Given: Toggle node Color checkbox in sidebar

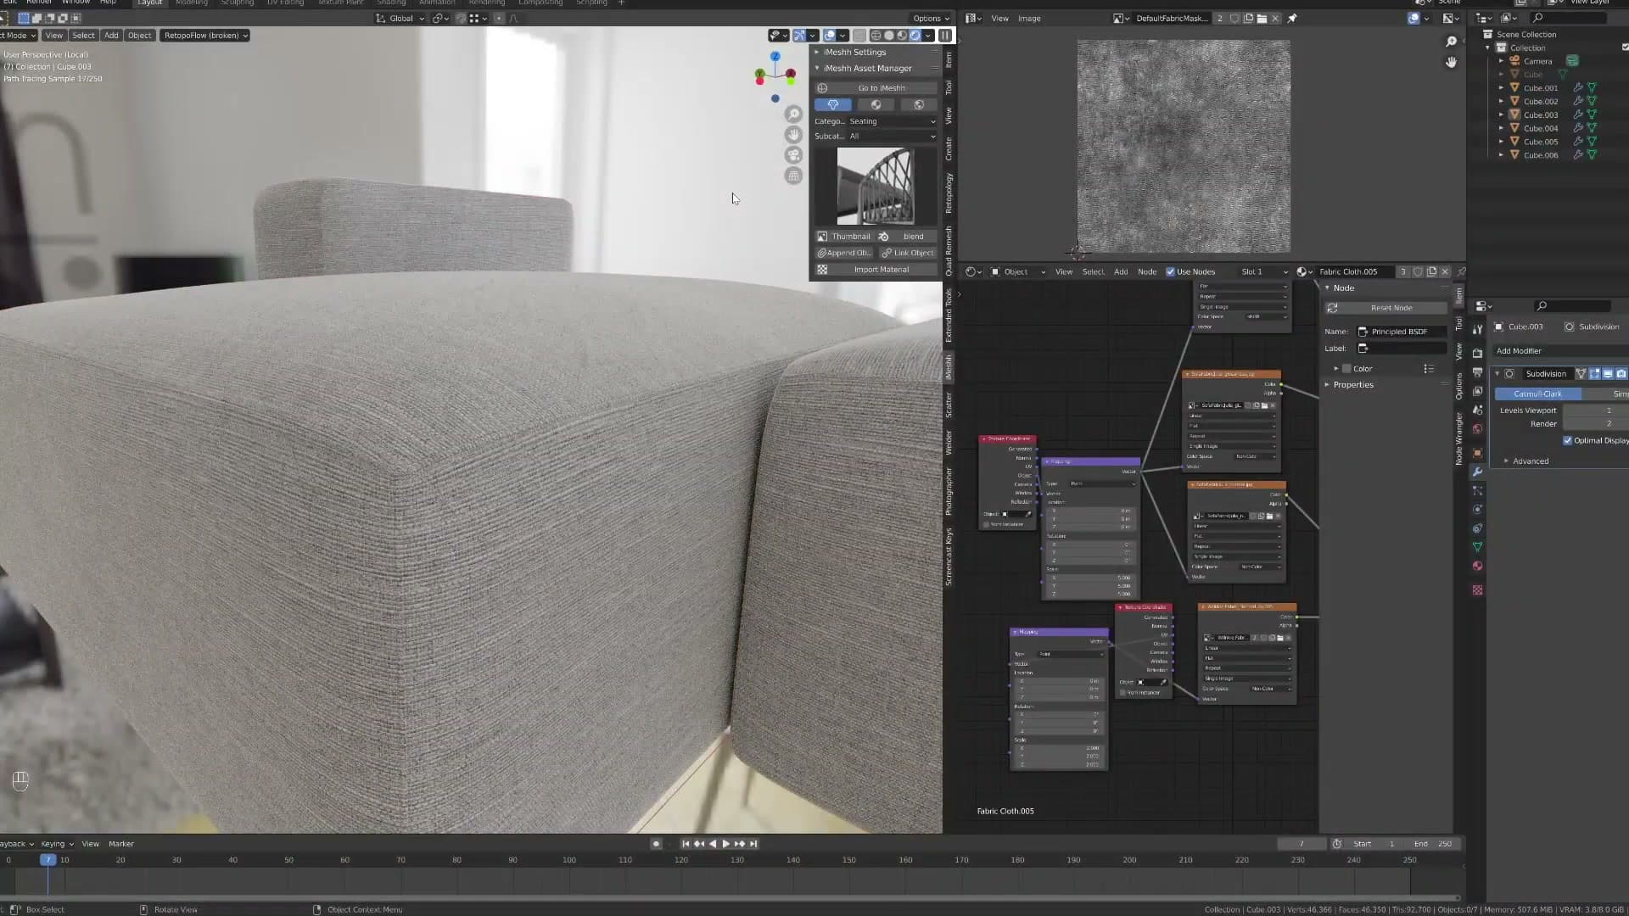Looking at the screenshot, I should click(1346, 369).
